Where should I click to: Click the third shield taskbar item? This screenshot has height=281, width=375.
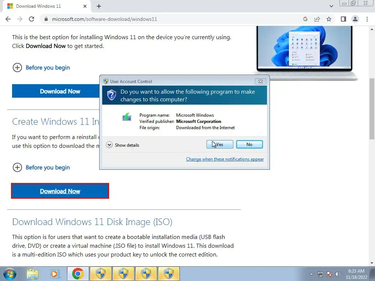coord(146,274)
